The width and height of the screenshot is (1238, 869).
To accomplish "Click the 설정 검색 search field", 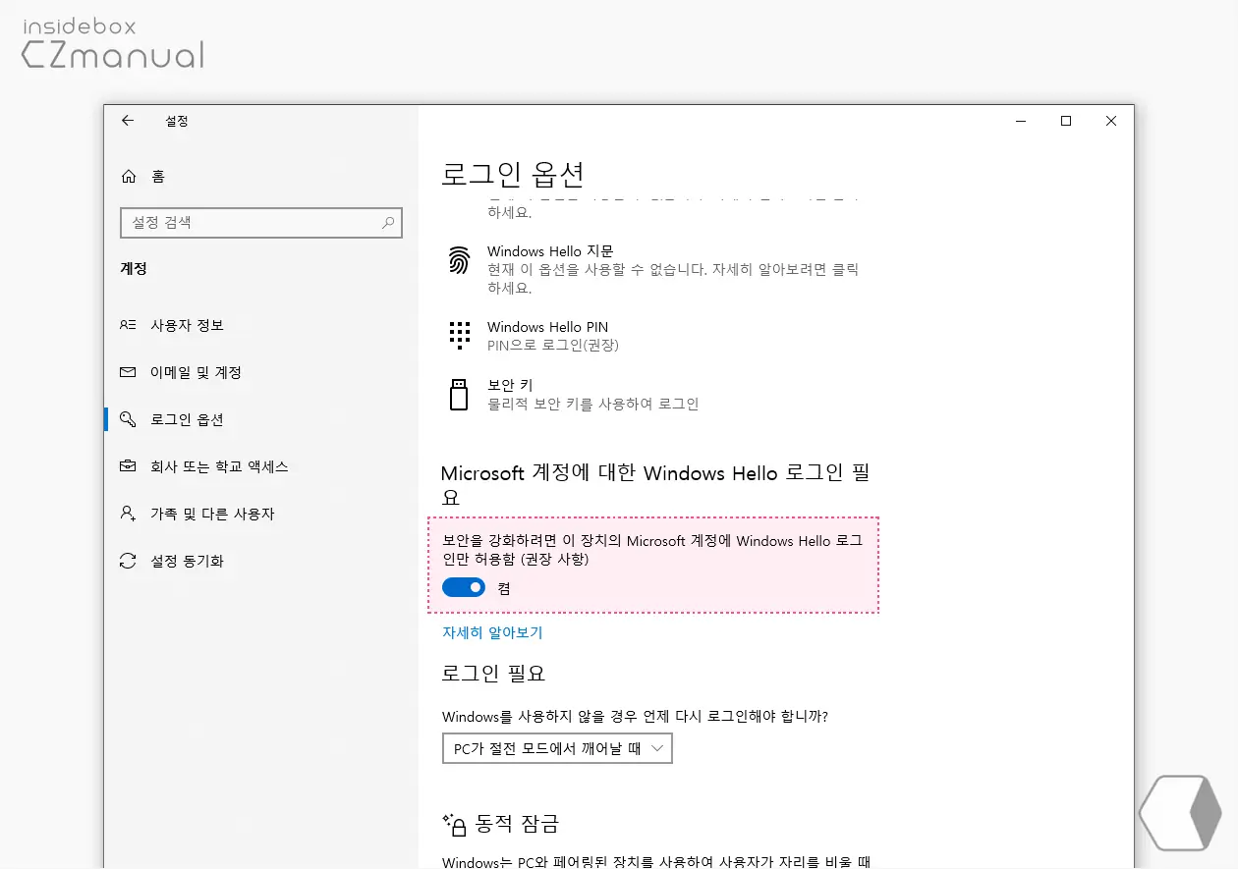I will [261, 223].
